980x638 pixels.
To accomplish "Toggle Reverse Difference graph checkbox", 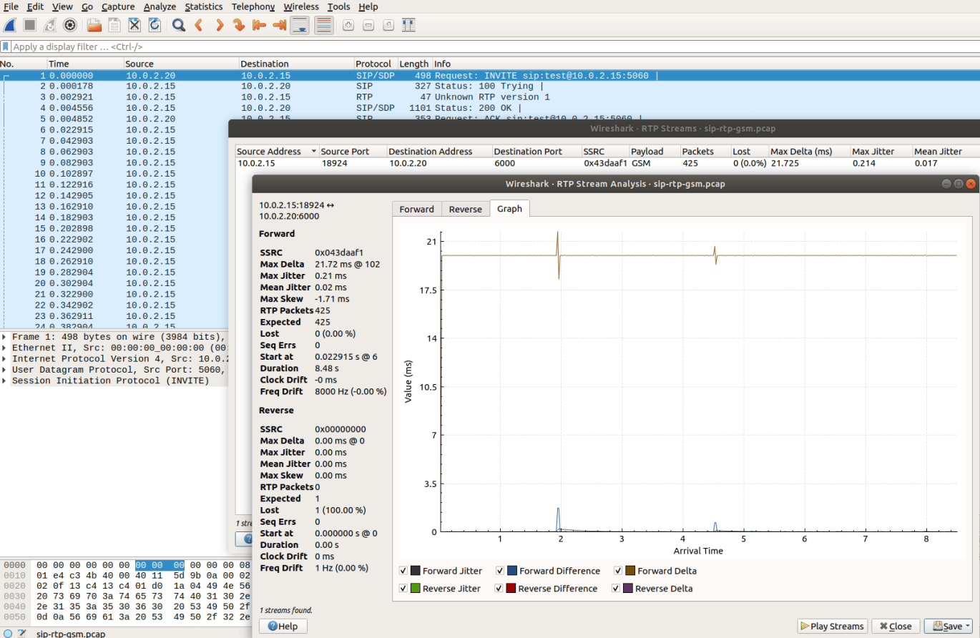I will tap(500, 588).
